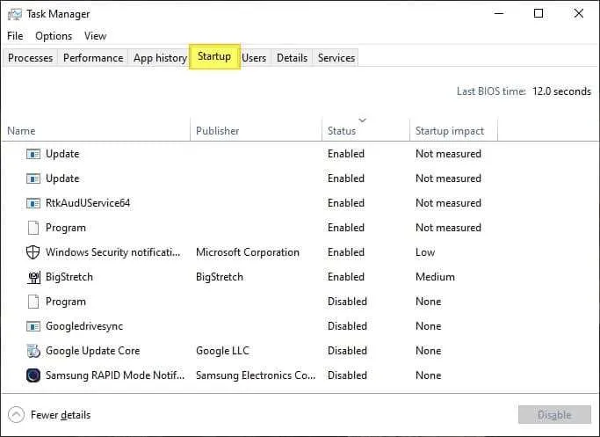
Task: Select the Googledrivesync entry name
Action: (x=84, y=326)
